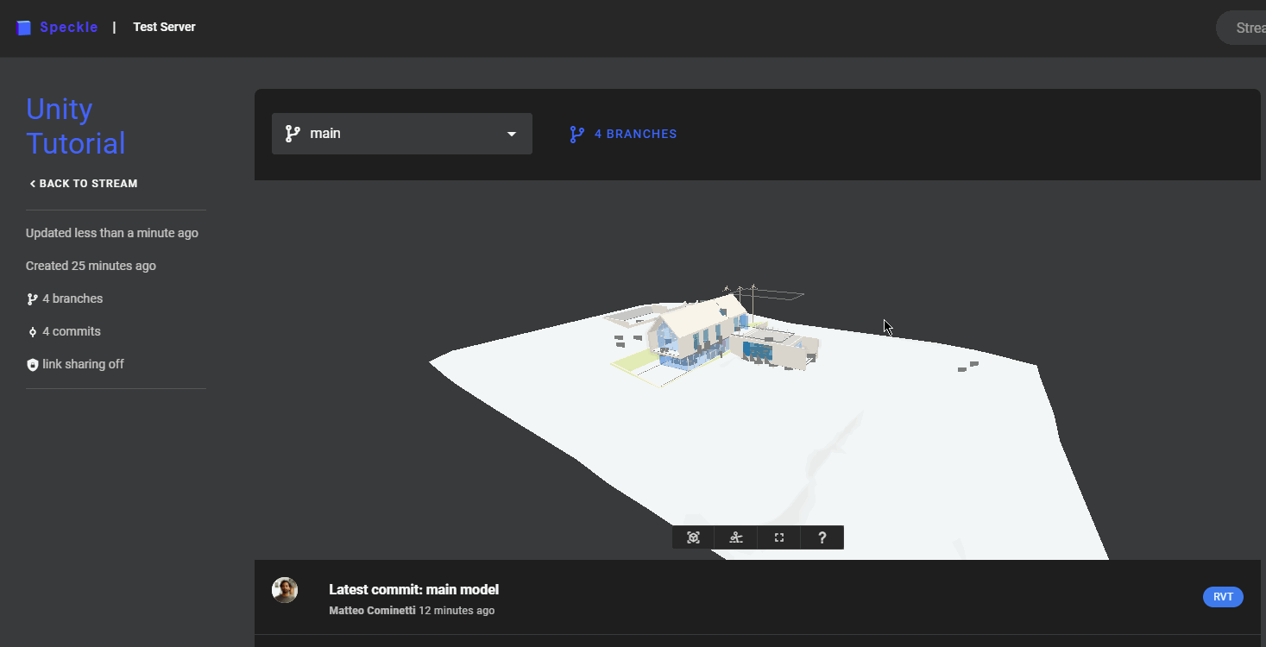Click the commit author's avatar
The width and height of the screenshot is (1266, 647).
click(285, 590)
